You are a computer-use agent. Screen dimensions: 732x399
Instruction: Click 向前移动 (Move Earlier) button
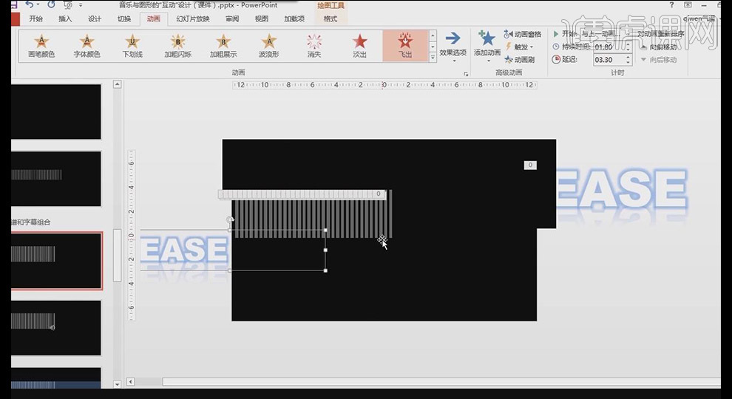coord(658,47)
